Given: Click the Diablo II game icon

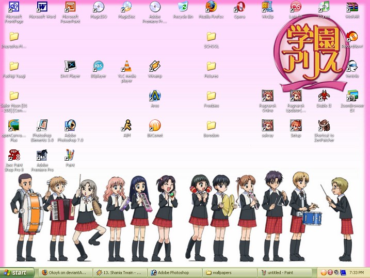Looking at the screenshot, I should 324,96.
